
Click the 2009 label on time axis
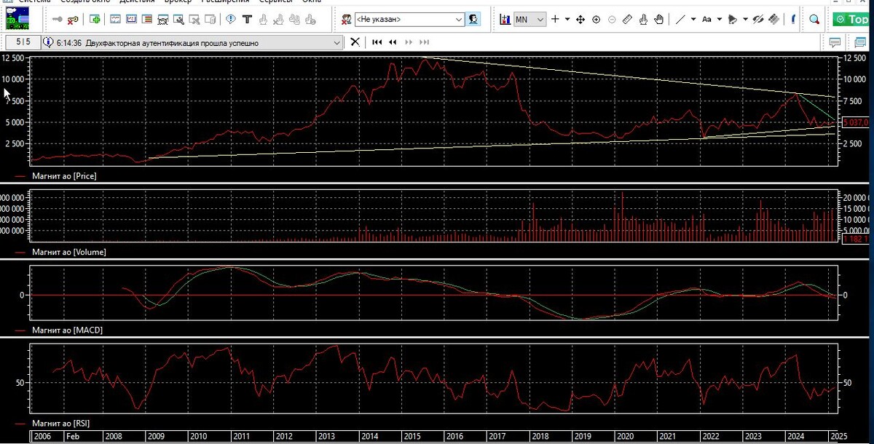pyautogui.click(x=157, y=437)
